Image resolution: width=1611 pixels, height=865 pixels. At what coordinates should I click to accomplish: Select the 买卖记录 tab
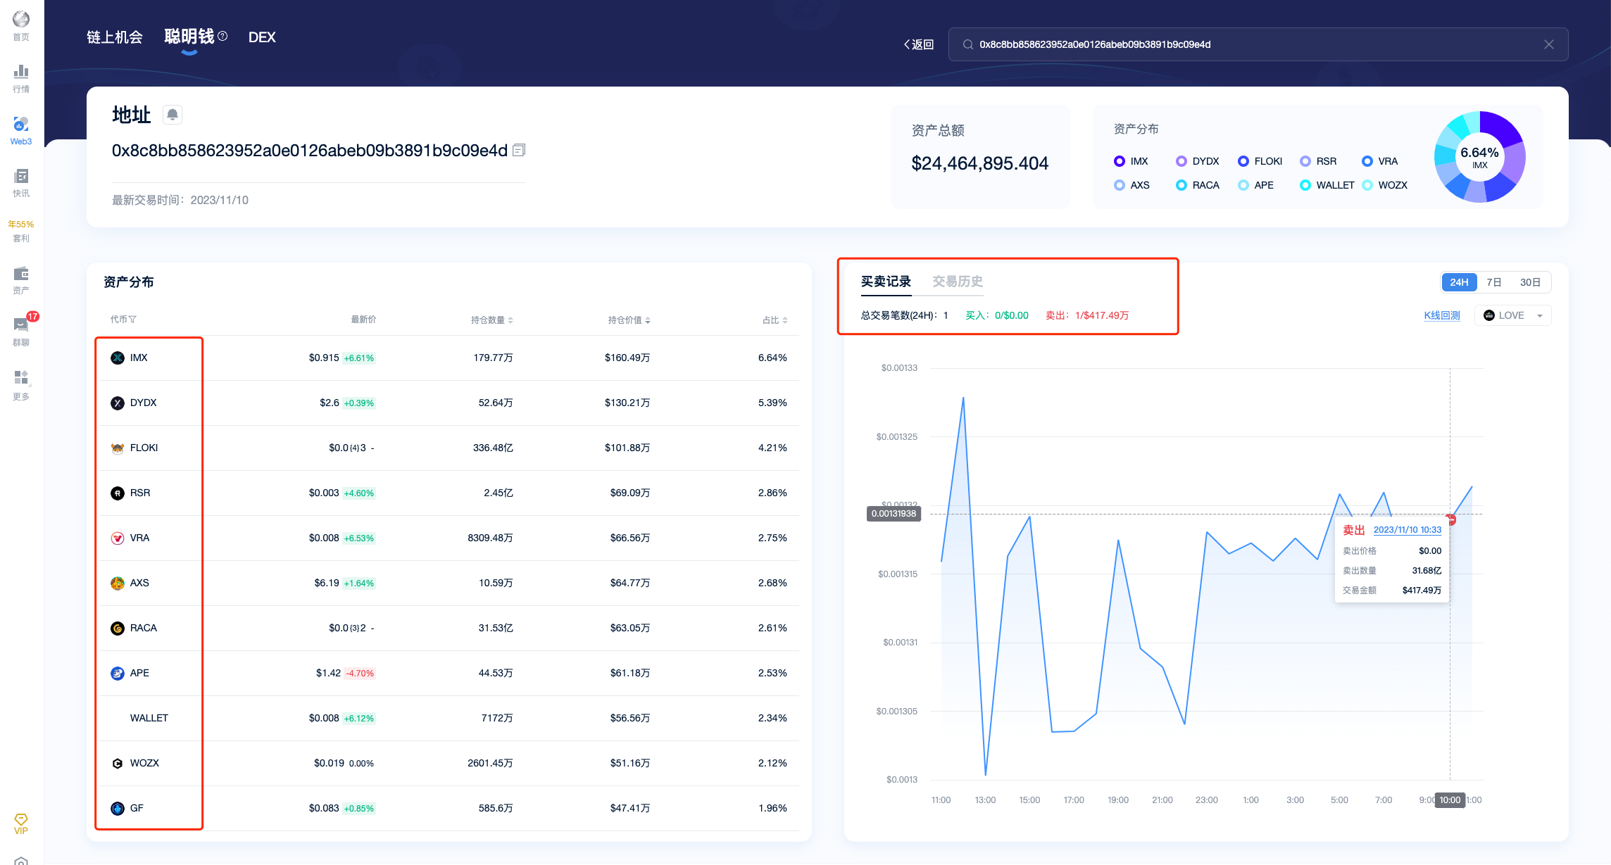click(x=886, y=282)
